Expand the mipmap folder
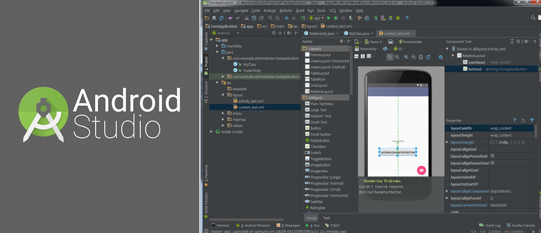541x233 pixels. pos(223,119)
